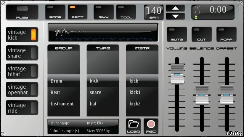
Task: Click the waveform display
Action: [103, 32]
